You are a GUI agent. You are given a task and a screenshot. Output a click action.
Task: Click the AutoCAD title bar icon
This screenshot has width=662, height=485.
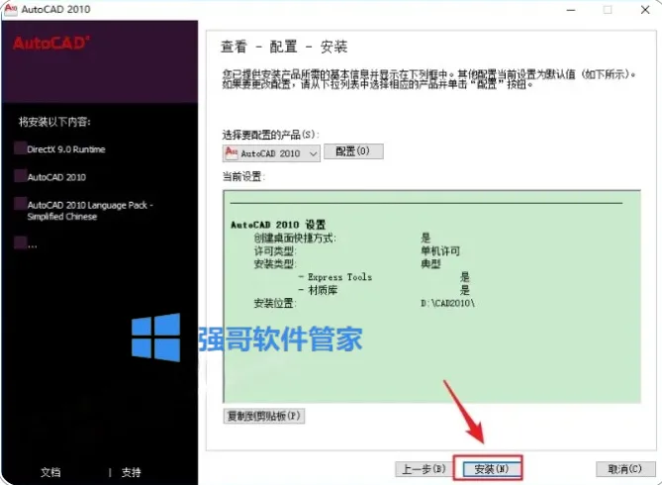point(10,9)
